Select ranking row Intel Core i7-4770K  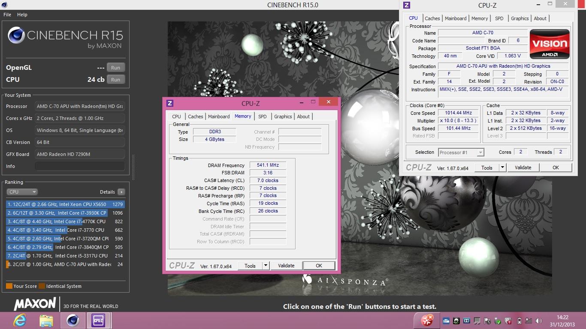click(x=65, y=221)
